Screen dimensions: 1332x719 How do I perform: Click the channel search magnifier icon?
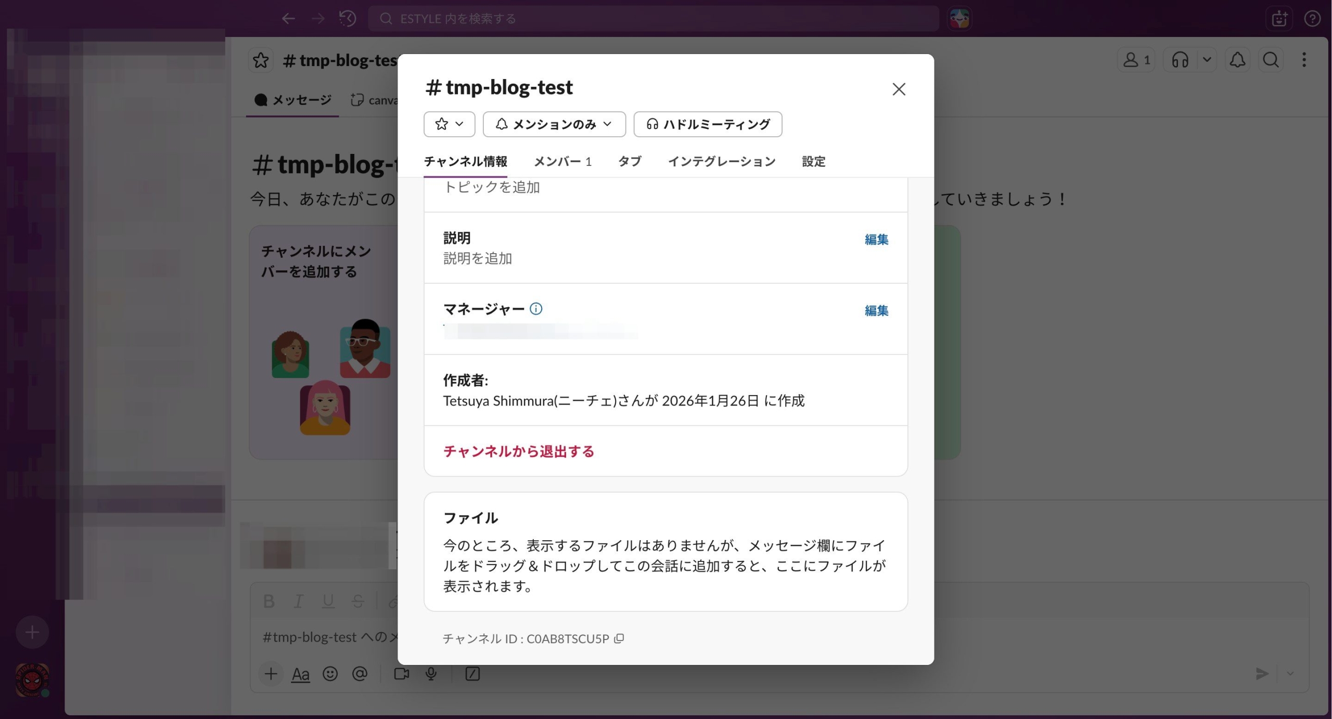[1270, 60]
